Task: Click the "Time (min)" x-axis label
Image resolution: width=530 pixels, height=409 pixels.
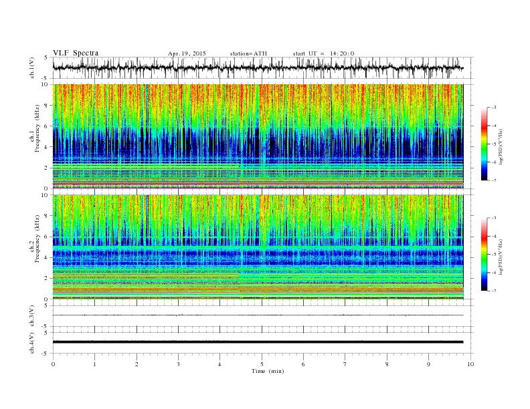Action: pos(268,371)
